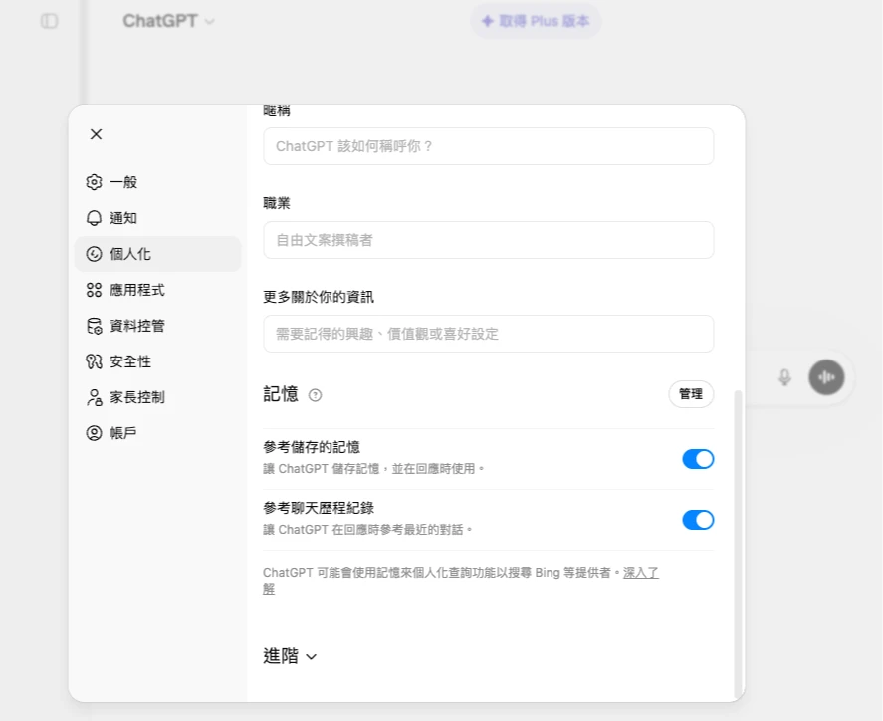
Task: Click the 取得 Plus 版本 upgrade button
Action: (x=536, y=21)
